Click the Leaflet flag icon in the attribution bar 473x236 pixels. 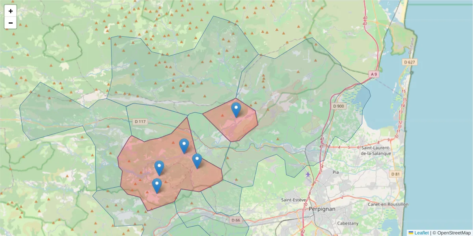pos(411,232)
